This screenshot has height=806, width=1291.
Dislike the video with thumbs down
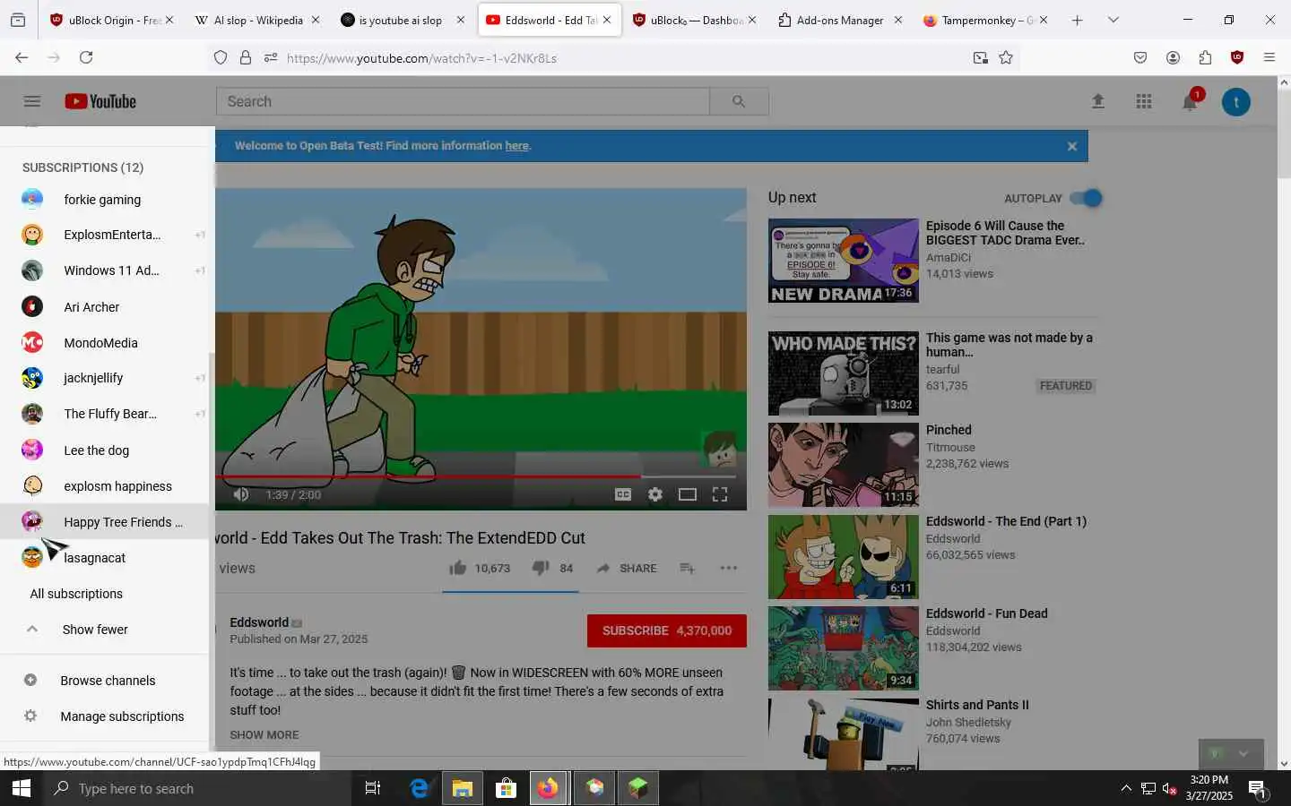coord(541,568)
